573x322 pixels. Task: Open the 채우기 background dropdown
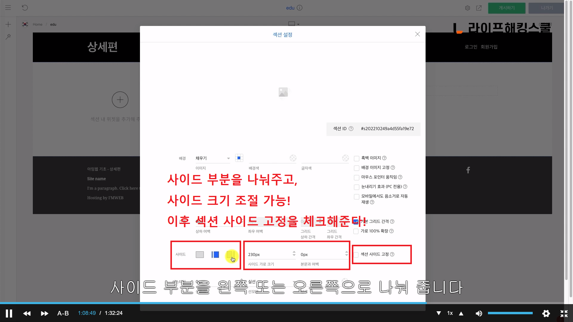212,158
